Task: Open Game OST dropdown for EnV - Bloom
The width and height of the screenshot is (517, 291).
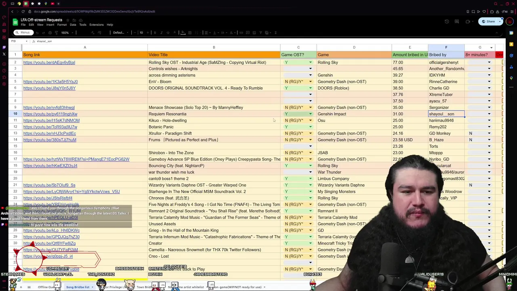Action: 310,82
